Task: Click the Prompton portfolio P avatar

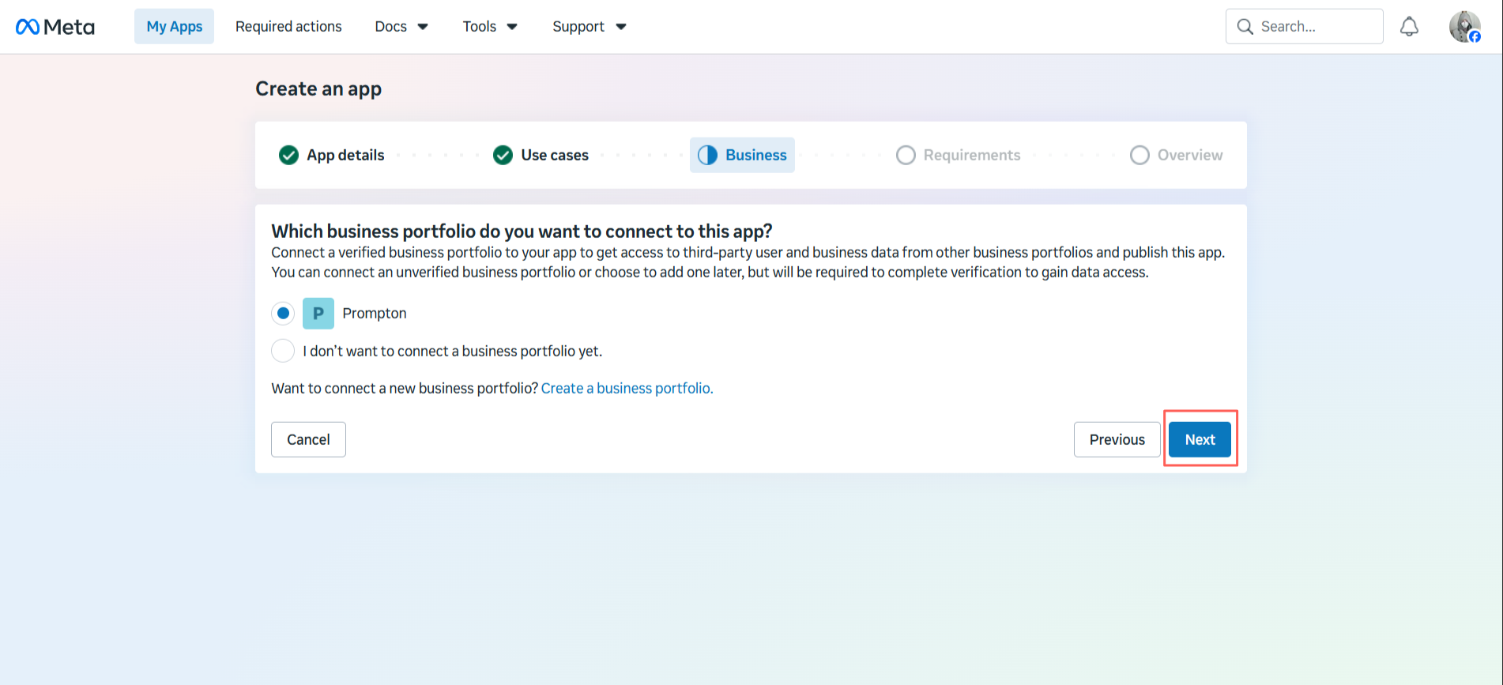Action: pyautogui.click(x=318, y=314)
